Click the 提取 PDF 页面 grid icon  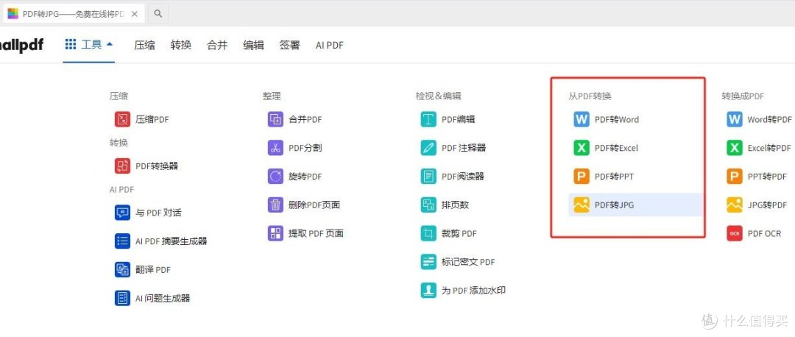pyautogui.click(x=275, y=233)
